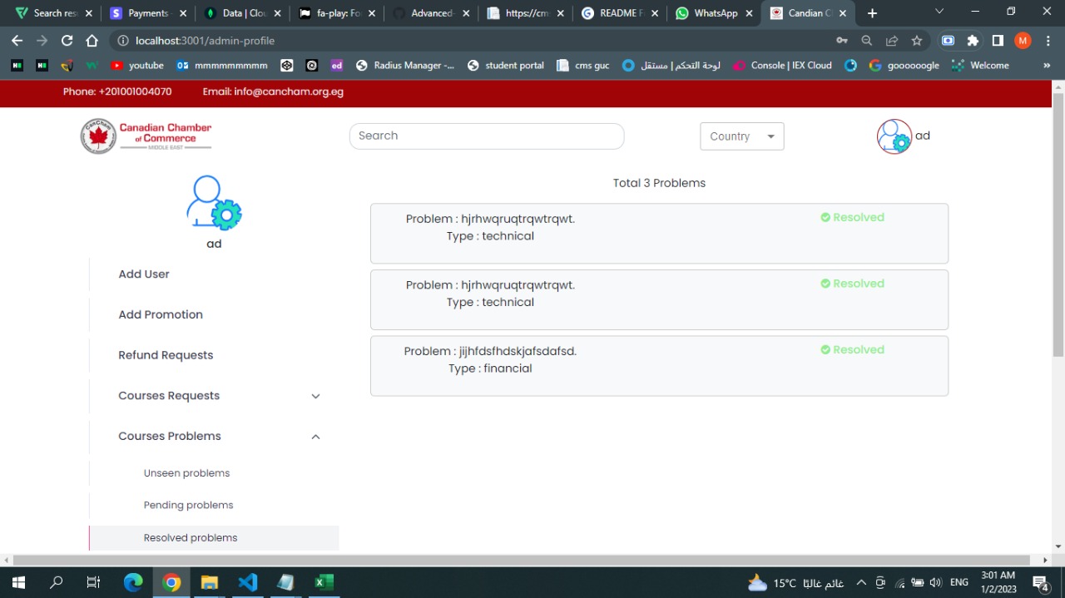Open the Country dropdown
This screenshot has width=1065, height=598.
tap(741, 136)
